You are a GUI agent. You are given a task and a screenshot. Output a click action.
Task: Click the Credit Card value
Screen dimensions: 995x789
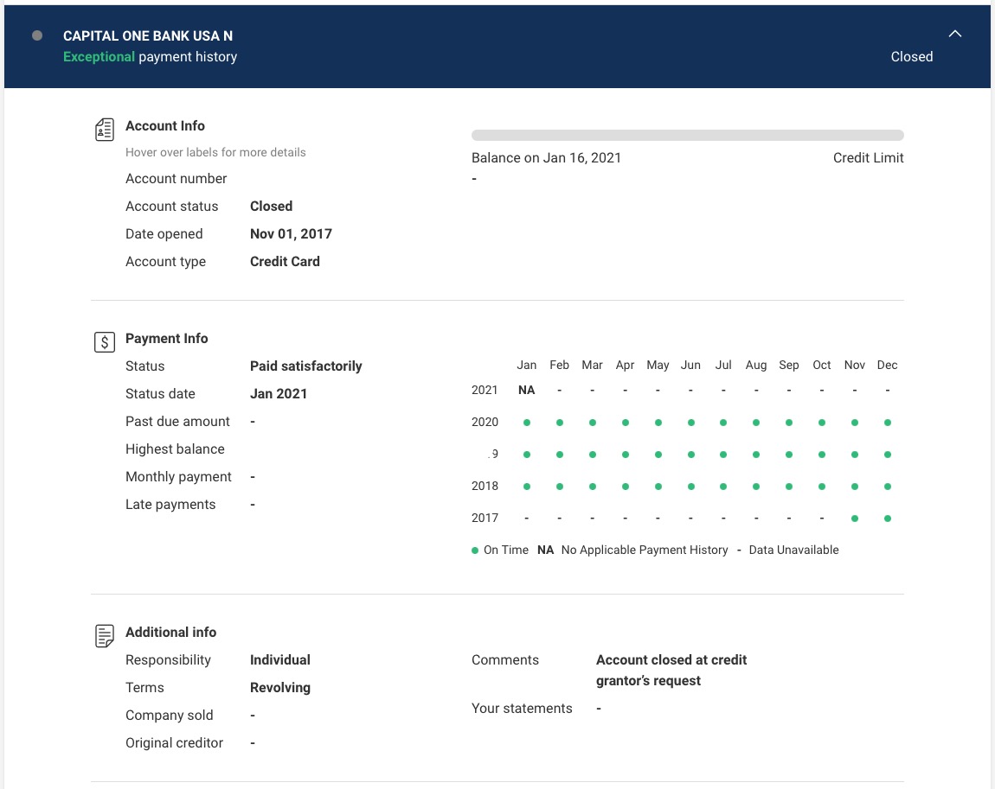tap(285, 262)
